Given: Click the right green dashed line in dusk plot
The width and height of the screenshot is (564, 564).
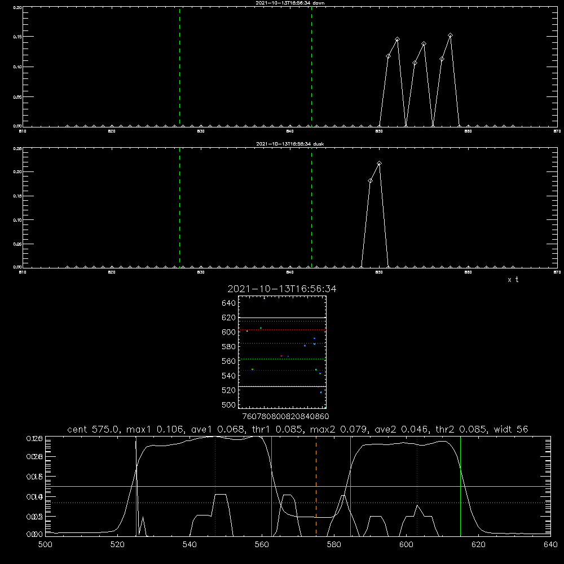Looking at the screenshot, I should (x=311, y=208).
